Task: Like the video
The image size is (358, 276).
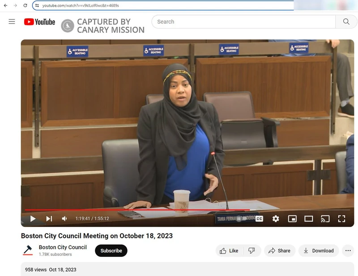Action: coord(229,251)
